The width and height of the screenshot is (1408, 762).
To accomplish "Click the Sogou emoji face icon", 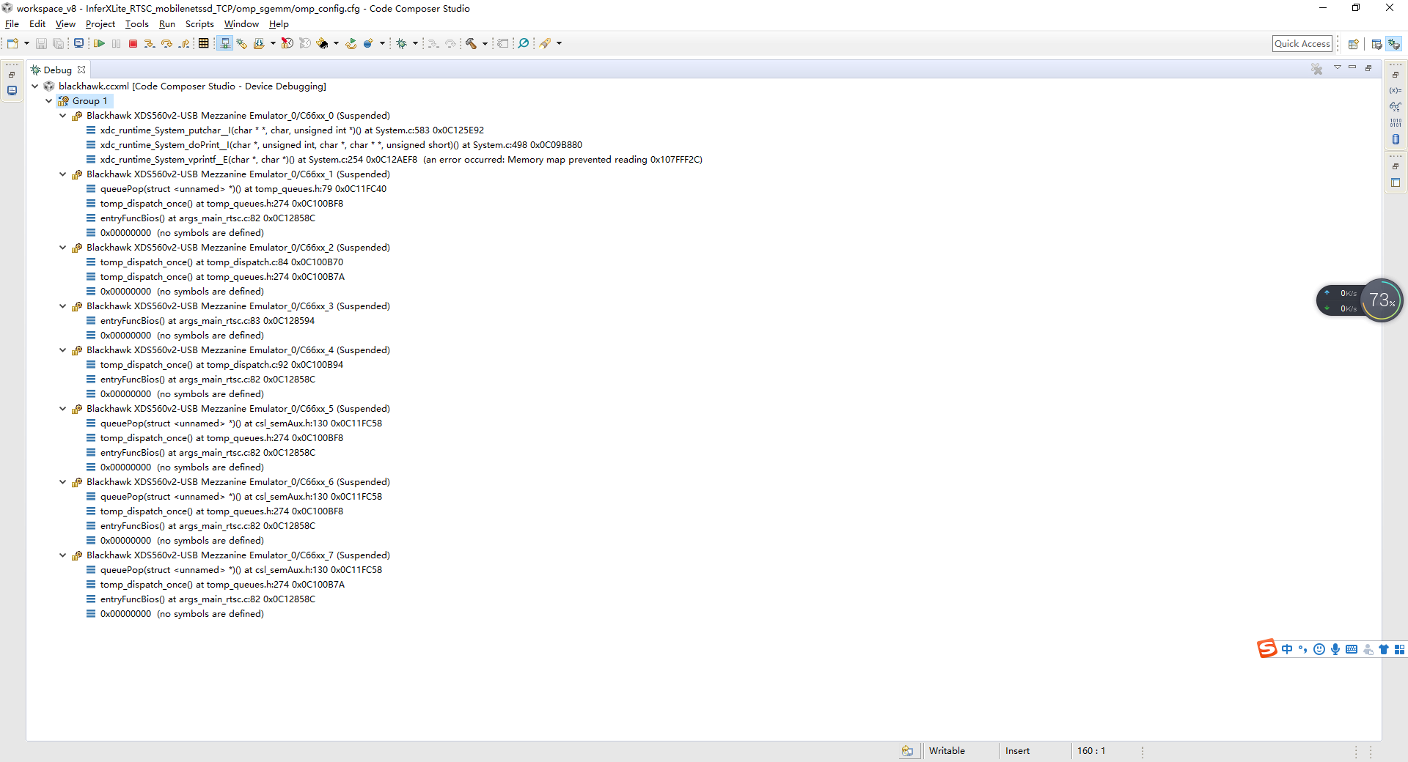I will [1319, 649].
